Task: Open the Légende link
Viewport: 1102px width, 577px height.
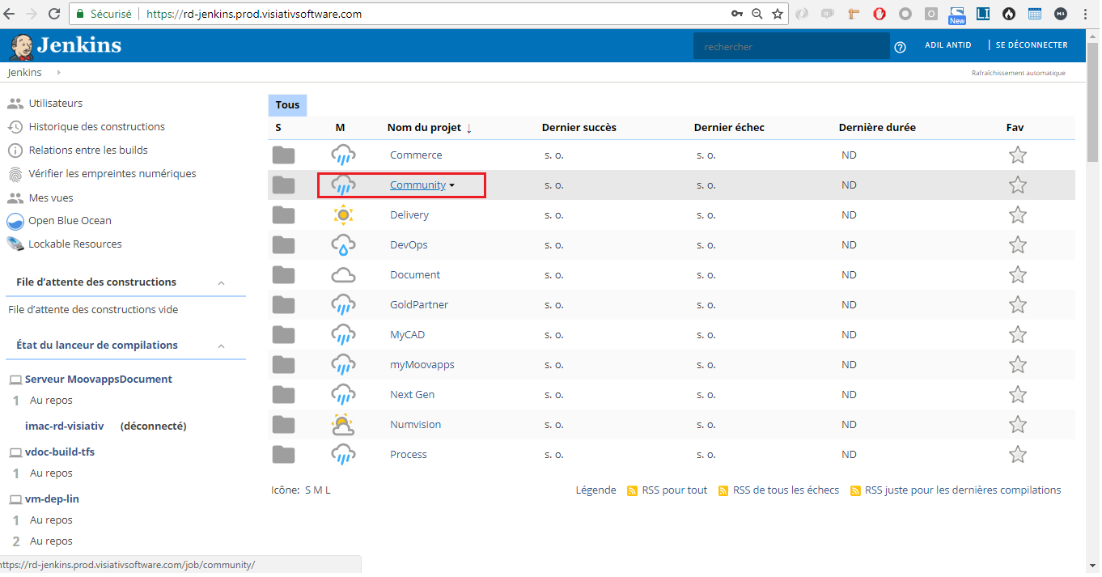Action: 596,490
